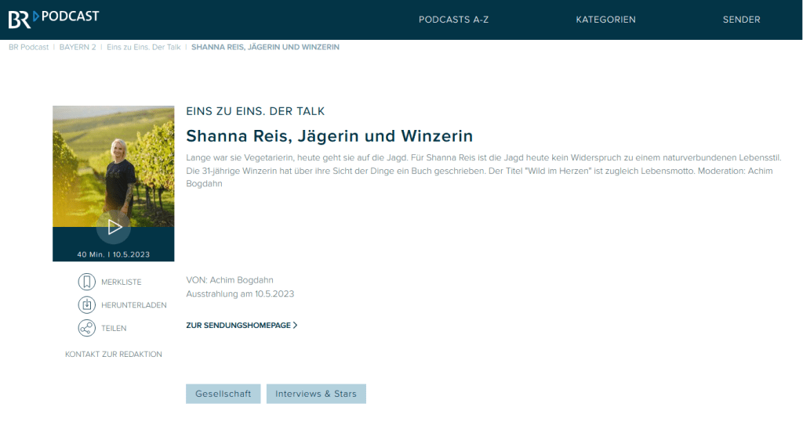The image size is (803, 425).
Task: Go to BR Podcast breadcrumb
Action: (x=29, y=47)
